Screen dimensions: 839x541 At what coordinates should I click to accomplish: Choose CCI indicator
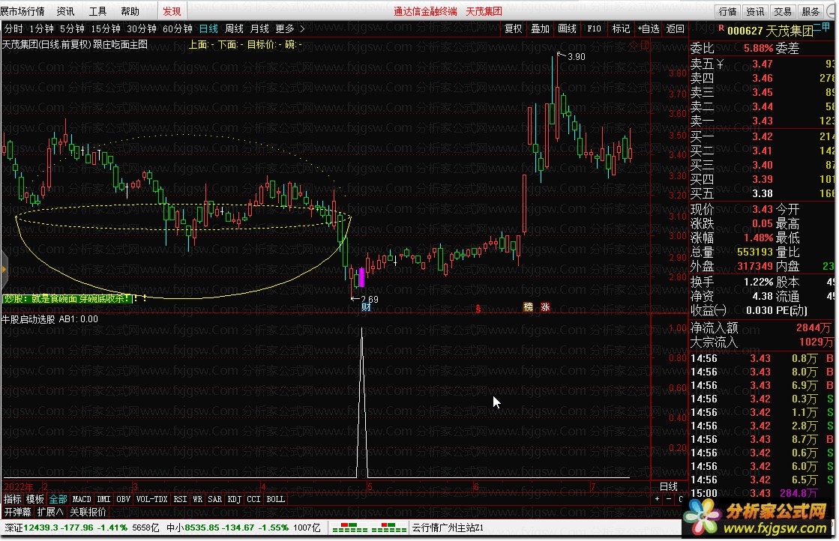click(253, 499)
